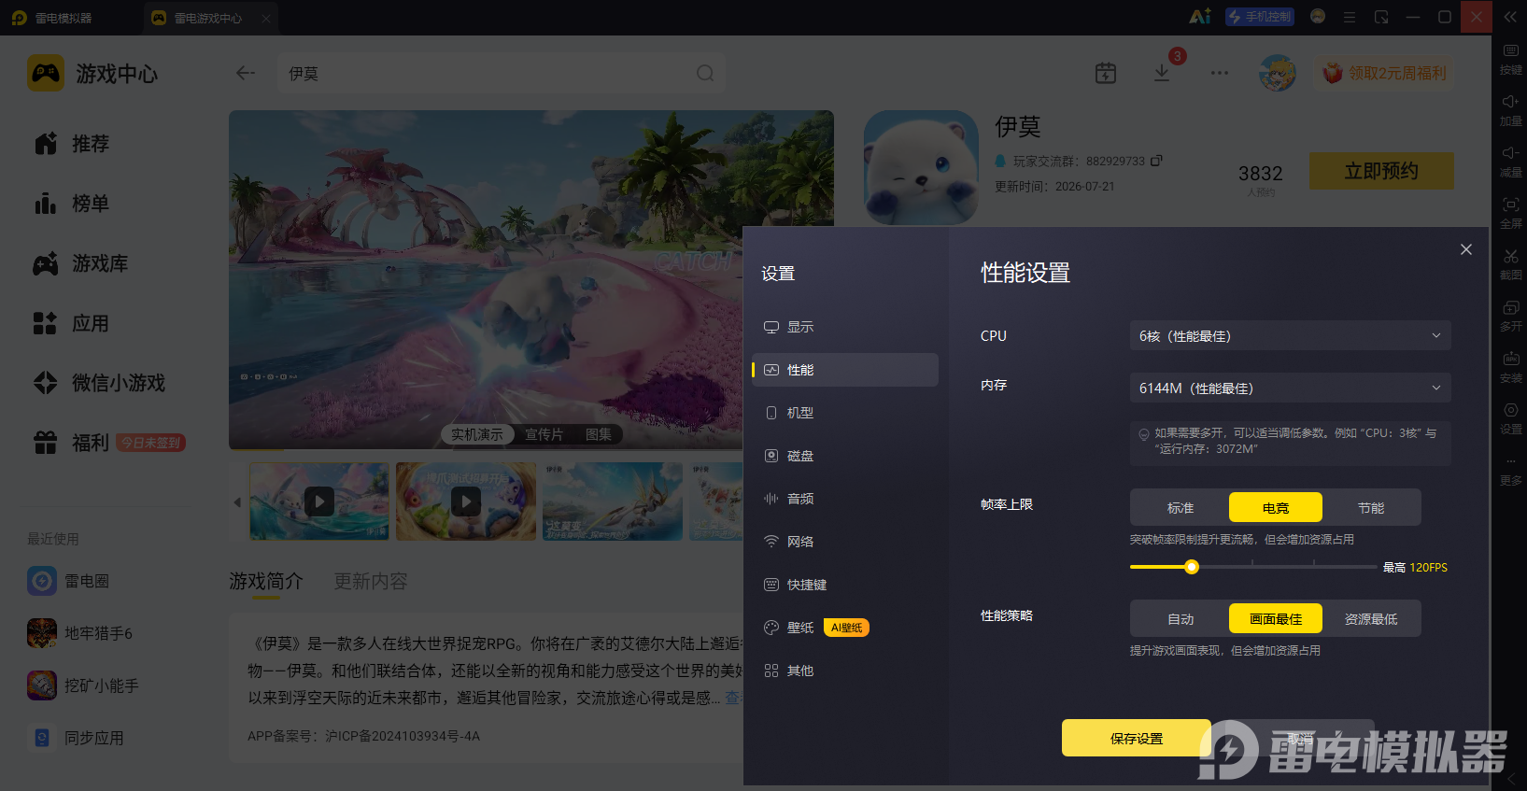The image size is (1527, 791).
Task: Click the 手机控制 button in title bar
Action: coord(1260,17)
